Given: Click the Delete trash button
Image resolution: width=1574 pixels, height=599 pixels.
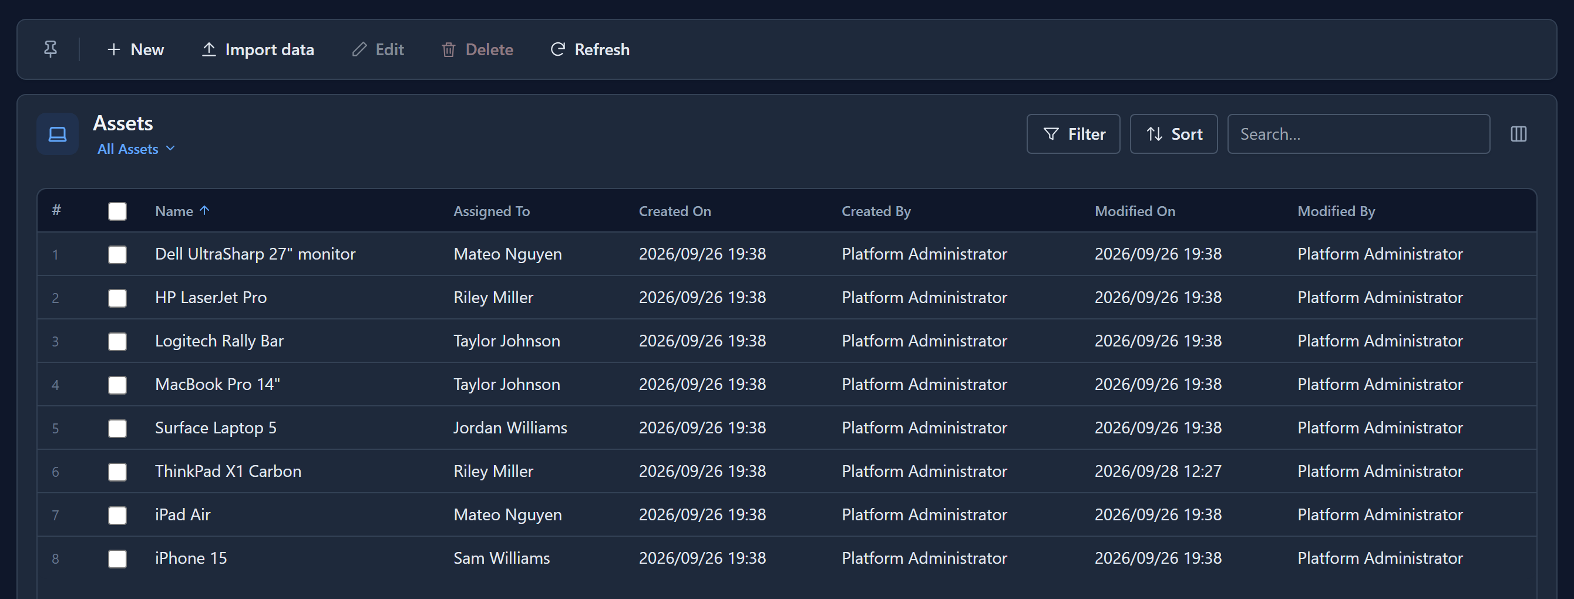Looking at the screenshot, I should [477, 49].
